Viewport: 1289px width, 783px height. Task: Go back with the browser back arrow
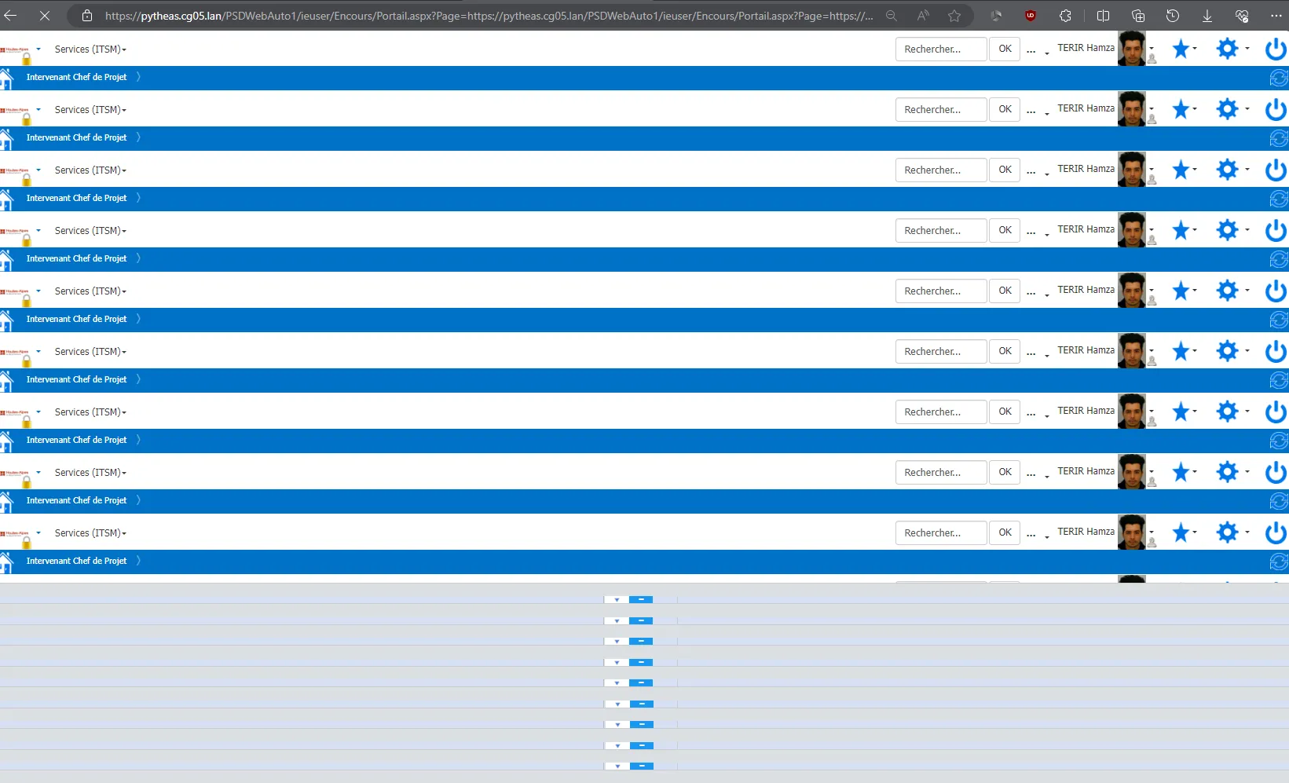(11, 15)
